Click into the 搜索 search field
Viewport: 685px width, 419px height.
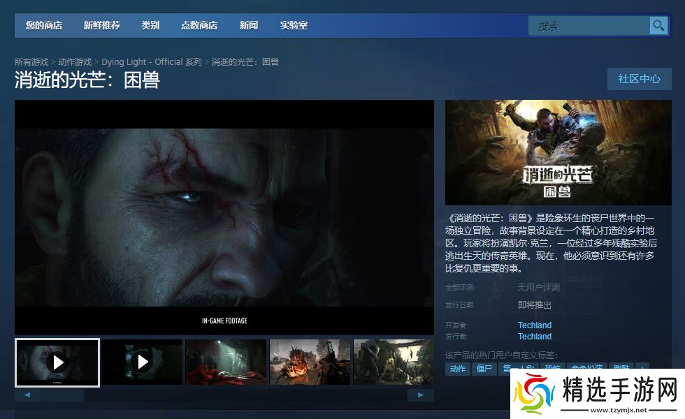[x=589, y=26]
